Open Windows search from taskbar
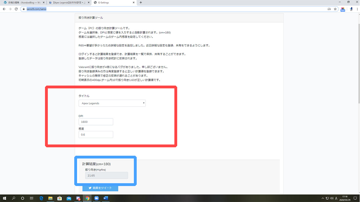Screen dimensions: 360x202 13,198
